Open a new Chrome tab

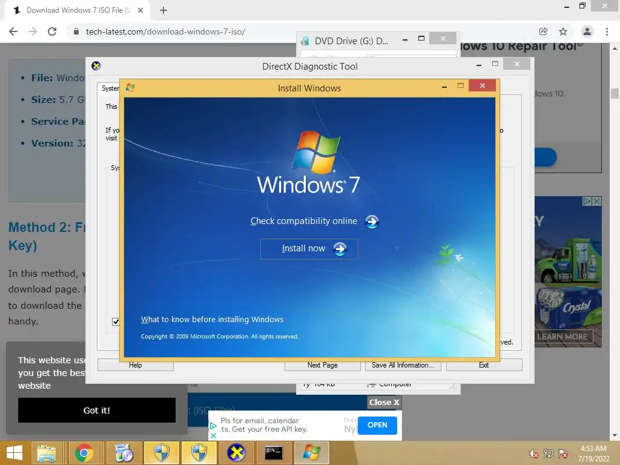(163, 10)
